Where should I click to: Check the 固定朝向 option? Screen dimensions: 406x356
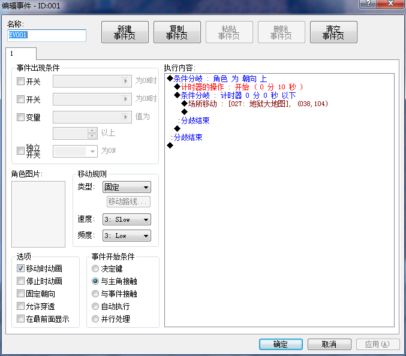pyautogui.click(x=20, y=294)
